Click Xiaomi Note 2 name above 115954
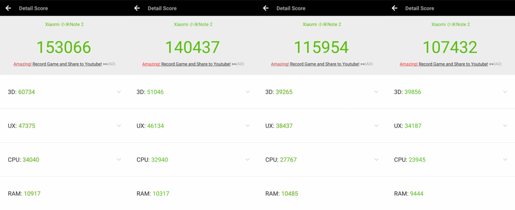Screen dimensions: 515x210 click(322, 24)
